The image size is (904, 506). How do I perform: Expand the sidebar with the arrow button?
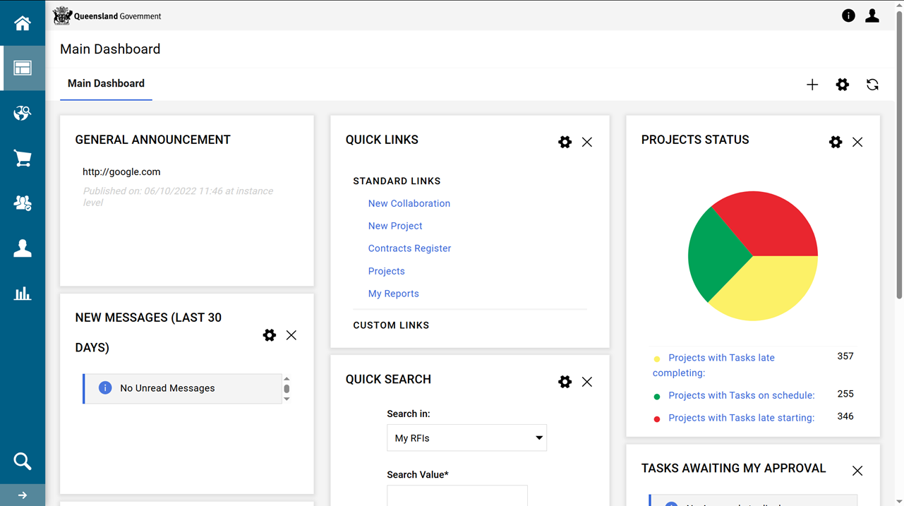tap(23, 495)
